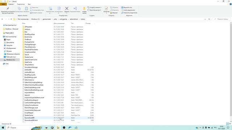
Task: Click the Properties (Свойства) icon
Action: click(106, 8)
